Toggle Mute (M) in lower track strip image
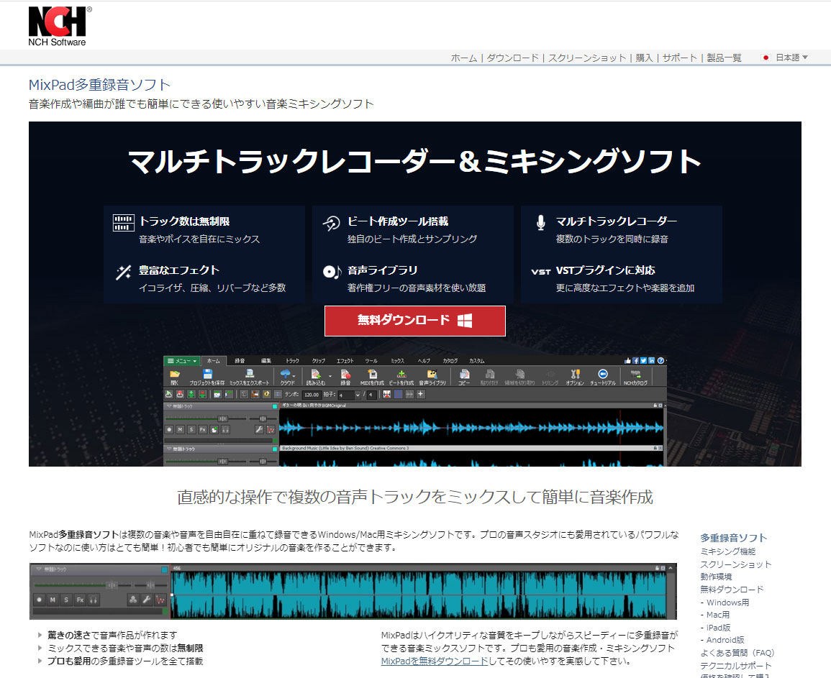The height and width of the screenshot is (678, 831). click(x=53, y=600)
